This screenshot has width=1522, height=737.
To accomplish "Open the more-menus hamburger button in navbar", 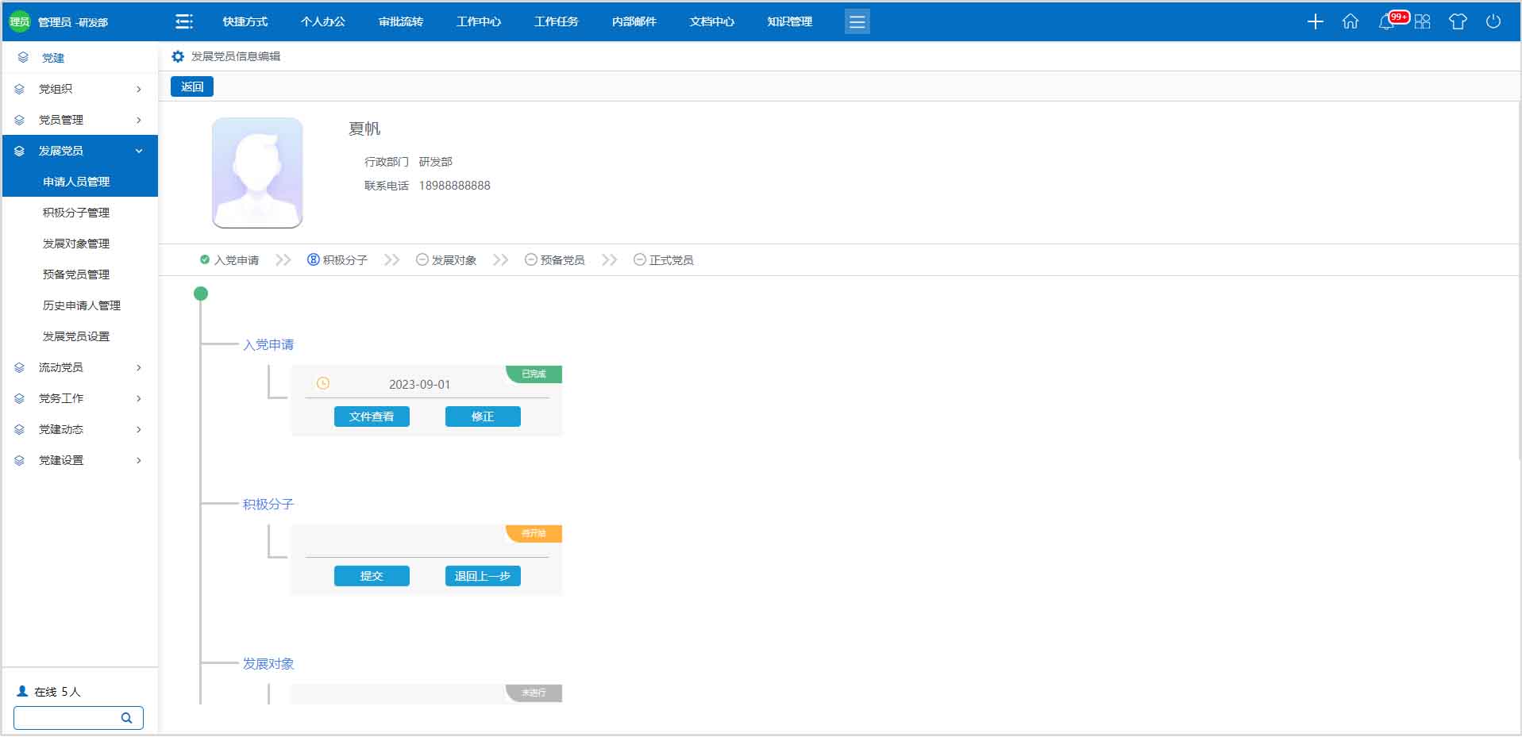I will [857, 21].
